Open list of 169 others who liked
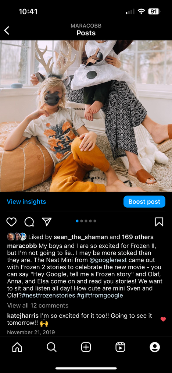The image size is (172, 373). pyautogui.click(x=138, y=237)
